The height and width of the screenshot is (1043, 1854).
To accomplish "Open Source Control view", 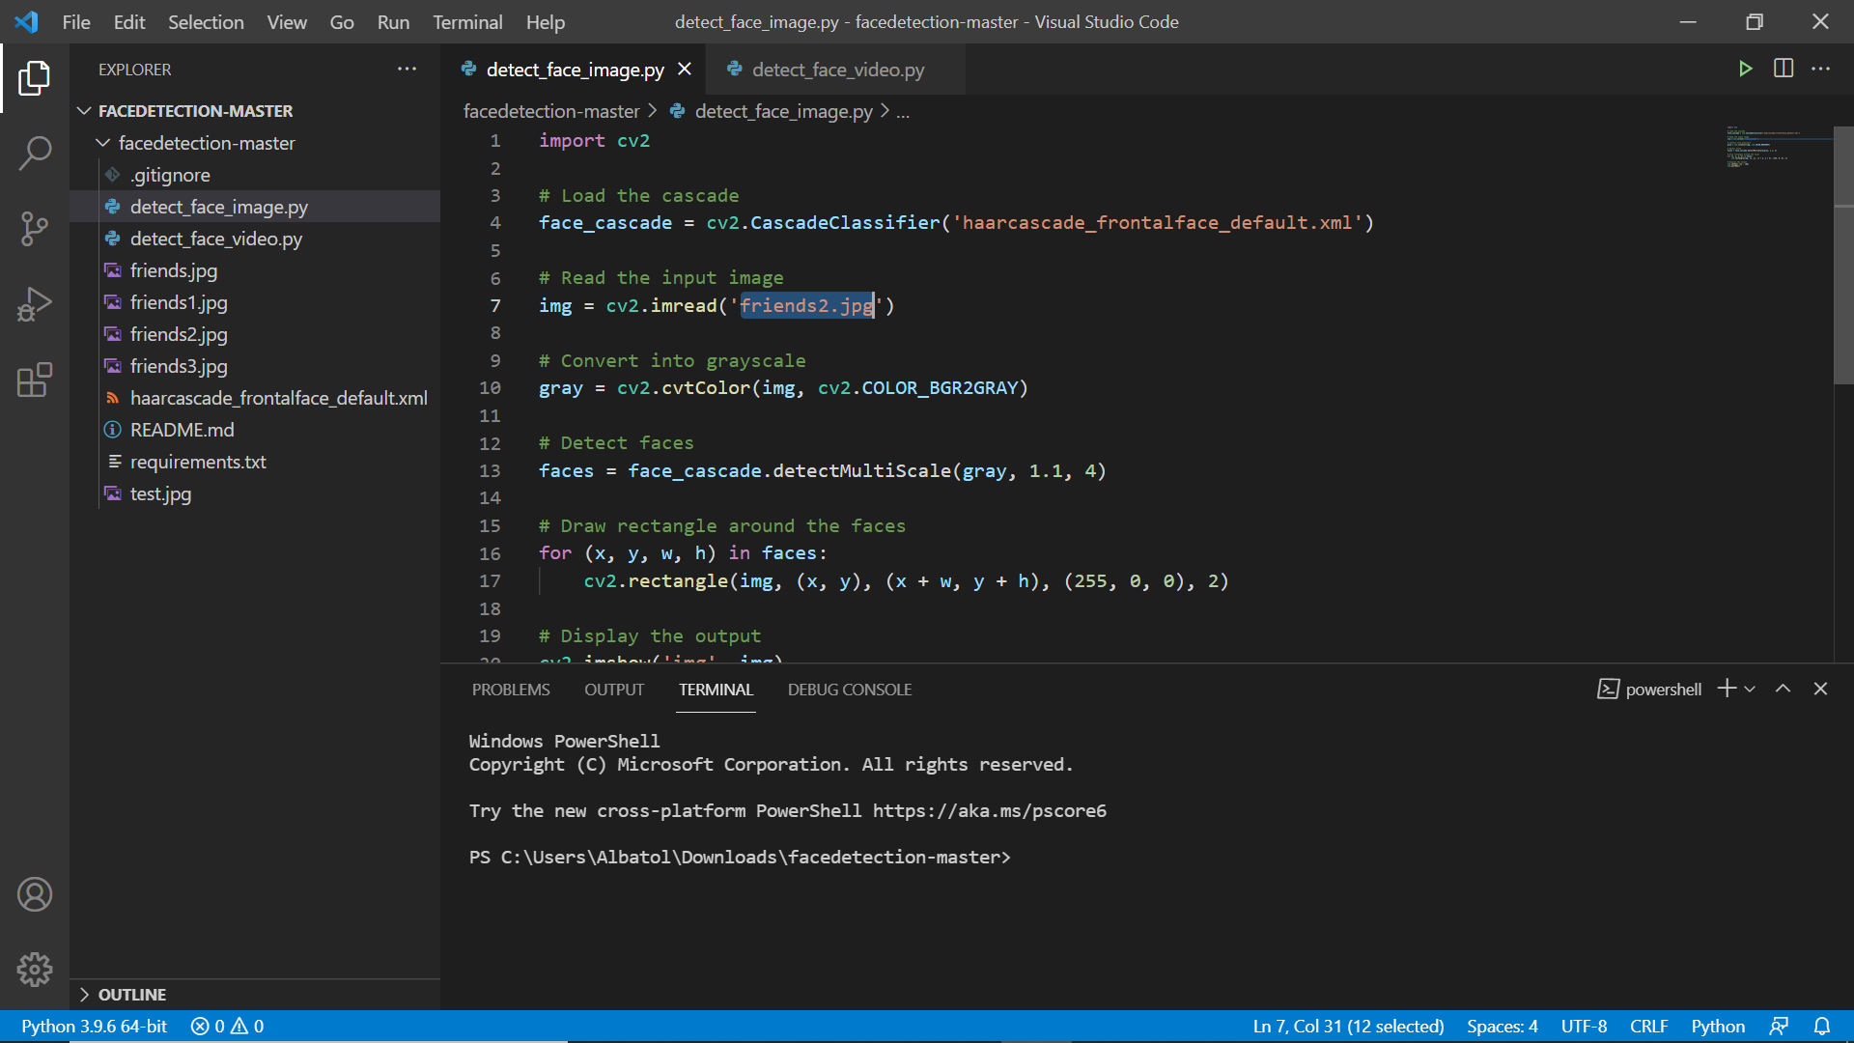I will pos(35,229).
